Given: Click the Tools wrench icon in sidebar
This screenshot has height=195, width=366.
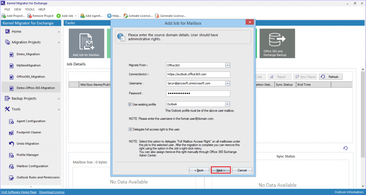Looking at the screenshot, I should point(7,109).
